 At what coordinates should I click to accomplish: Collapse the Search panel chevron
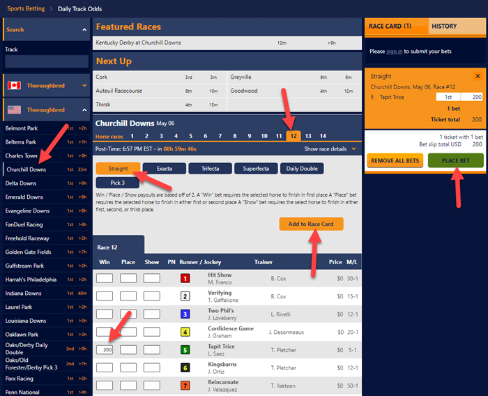pos(84,29)
